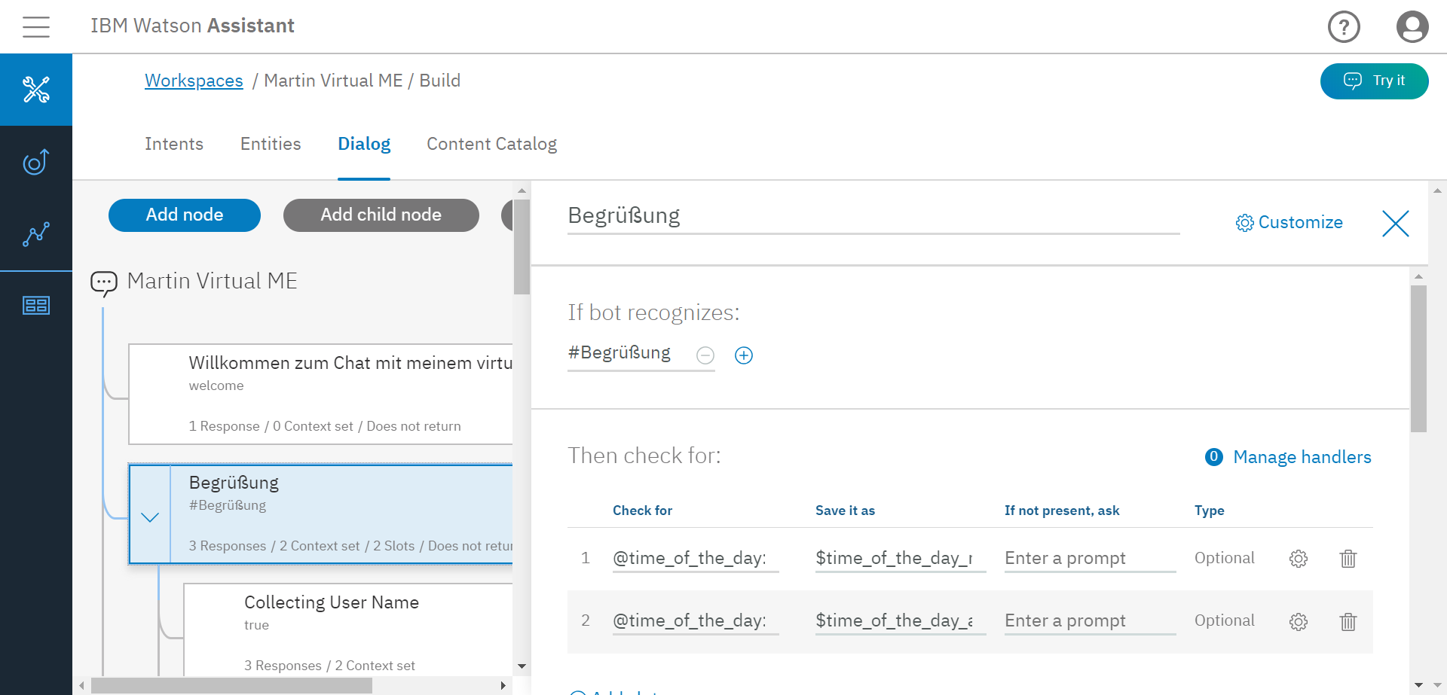Viewport: 1447px width, 695px height.
Task: Click the dialog tree vertical scrollbar thumb
Action: coord(522,246)
